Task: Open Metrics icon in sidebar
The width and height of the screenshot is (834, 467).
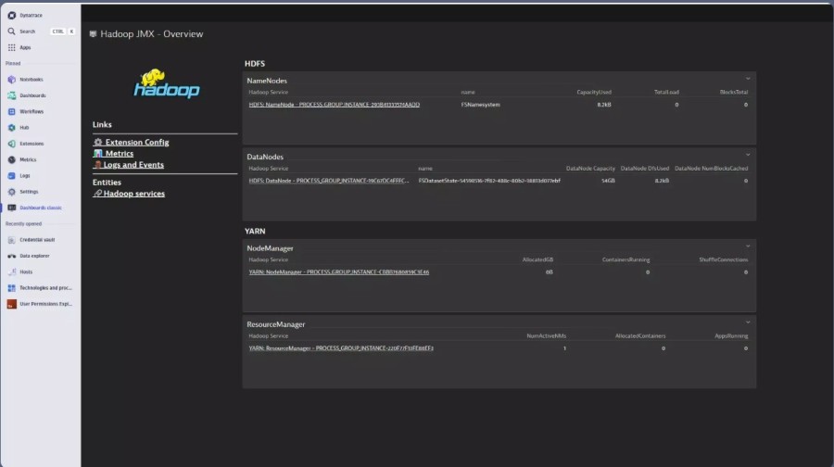Action: (12, 159)
